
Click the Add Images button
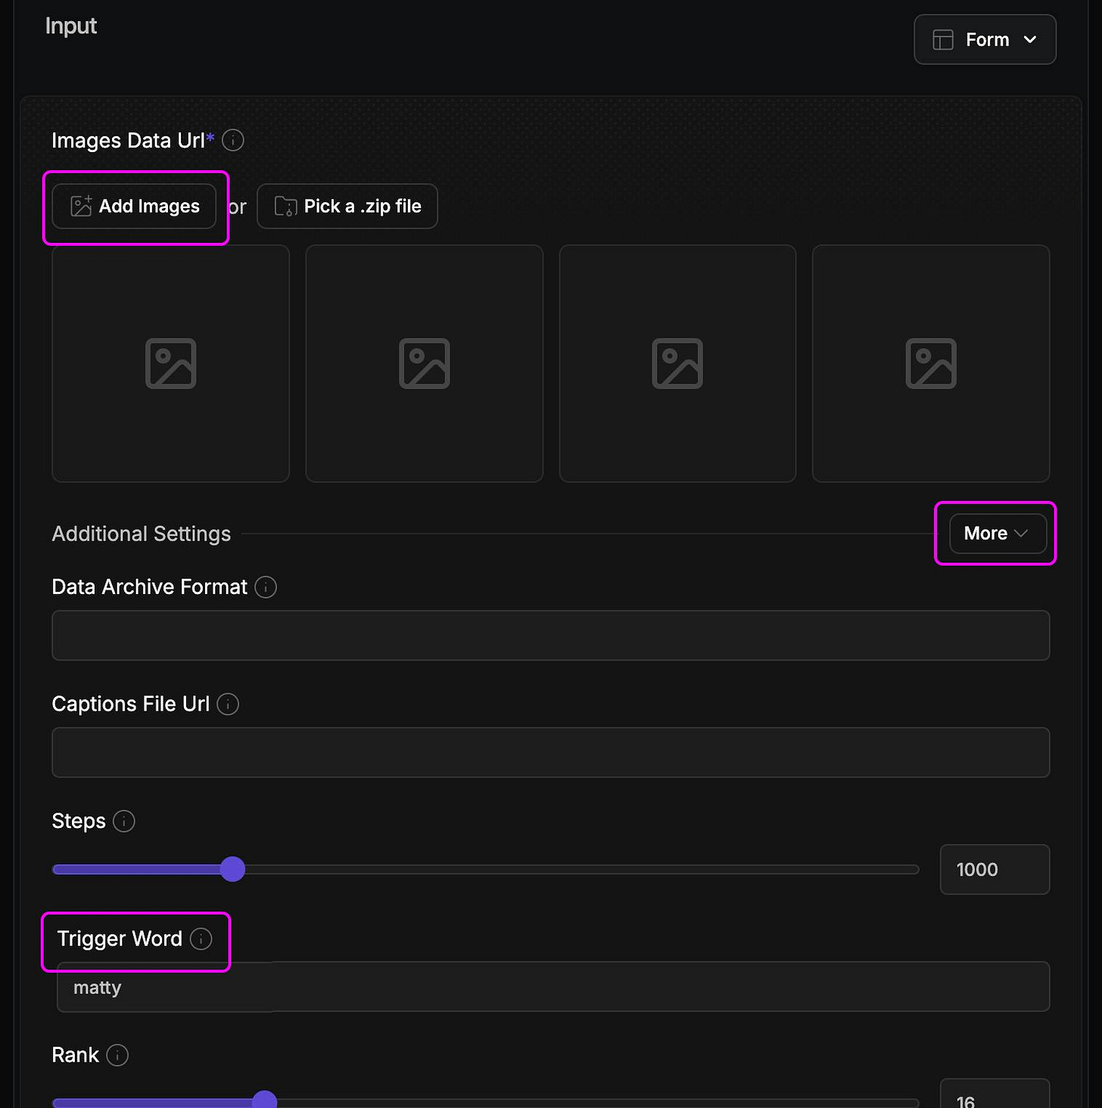[x=134, y=206]
